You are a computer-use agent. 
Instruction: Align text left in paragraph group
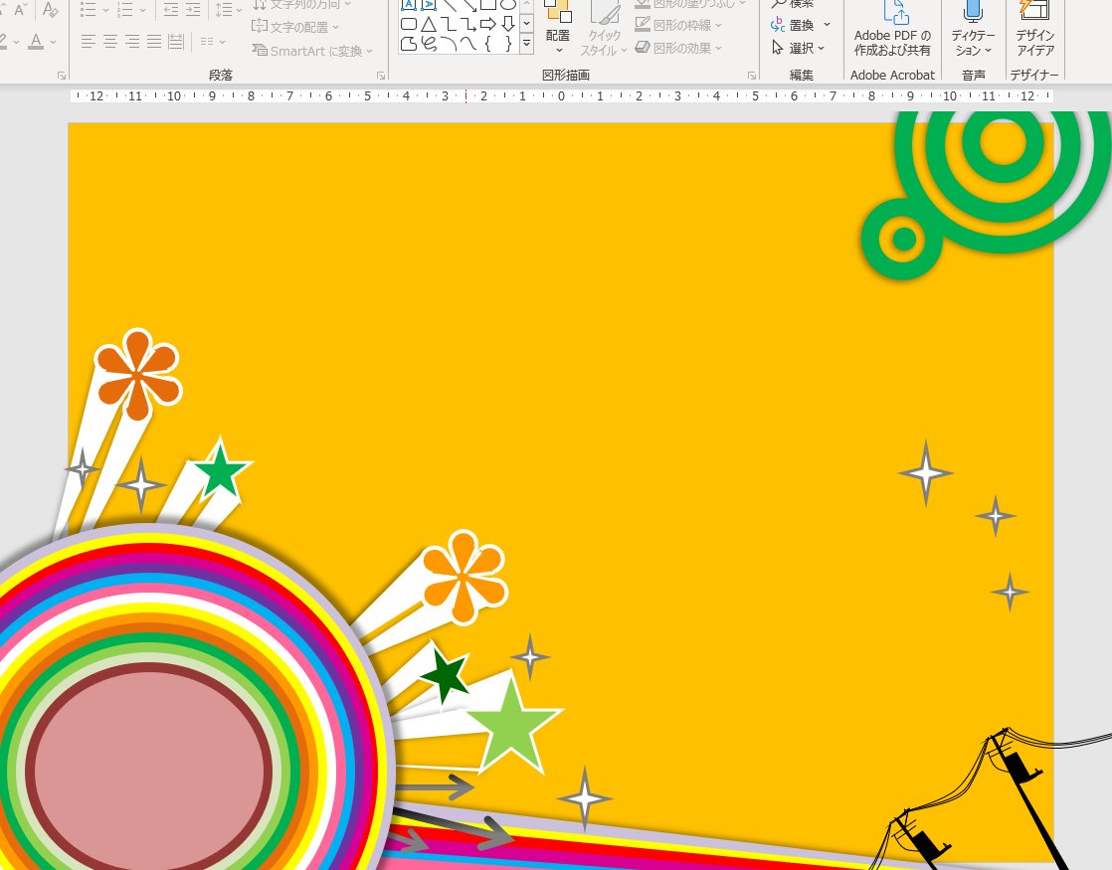coord(88,42)
